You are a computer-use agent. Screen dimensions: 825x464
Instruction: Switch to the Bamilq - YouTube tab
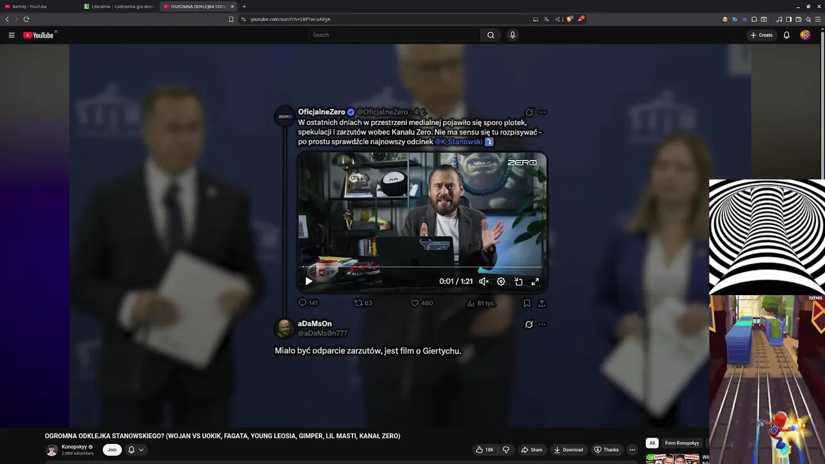pyautogui.click(x=40, y=6)
